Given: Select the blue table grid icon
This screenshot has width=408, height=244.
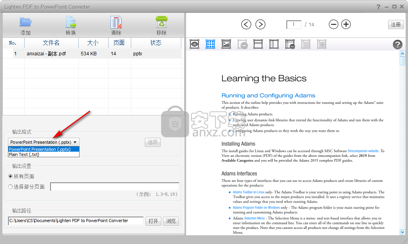Looking at the screenshot, I should click(210, 44).
